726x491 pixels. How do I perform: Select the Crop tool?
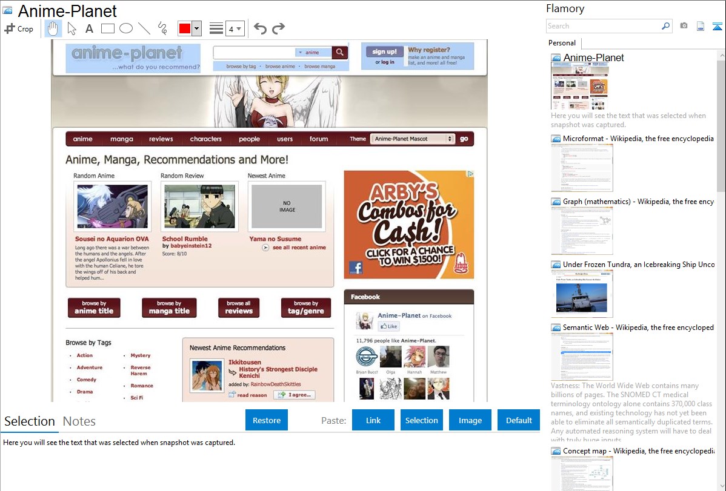pyautogui.click(x=19, y=28)
